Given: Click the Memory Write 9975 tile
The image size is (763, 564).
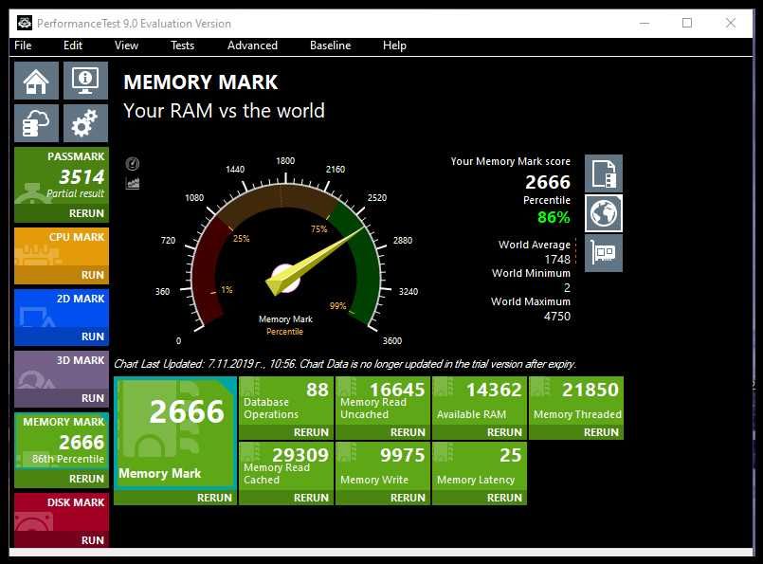Looking at the screenshot, I should coord(383,466).
